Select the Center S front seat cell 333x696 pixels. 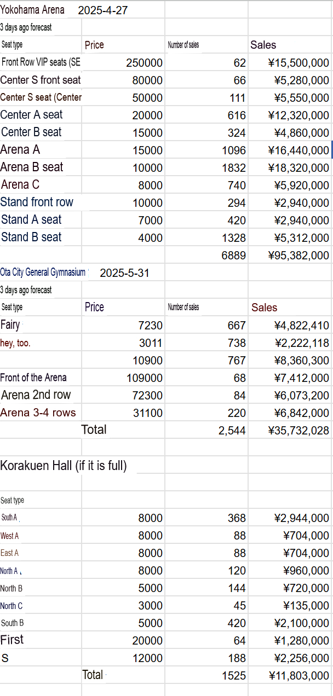coord(41,80)
